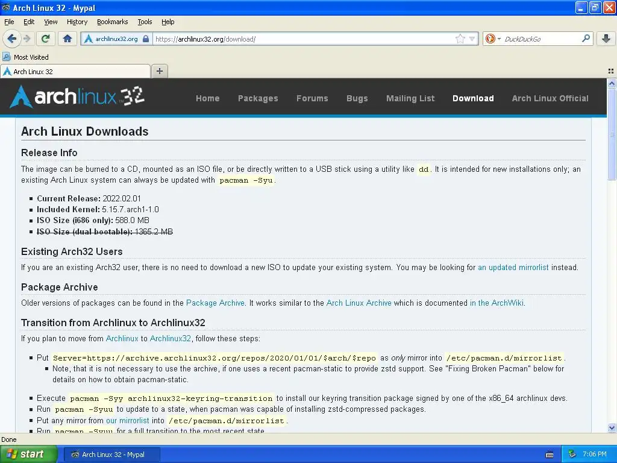Click the padlock site security icon
Screen dimensions: 617x463
pyautogui.click(x=146, y=39)
